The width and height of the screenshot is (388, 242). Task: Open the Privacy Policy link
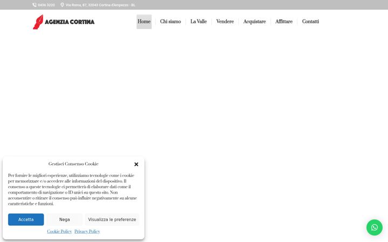pos(87,231)
